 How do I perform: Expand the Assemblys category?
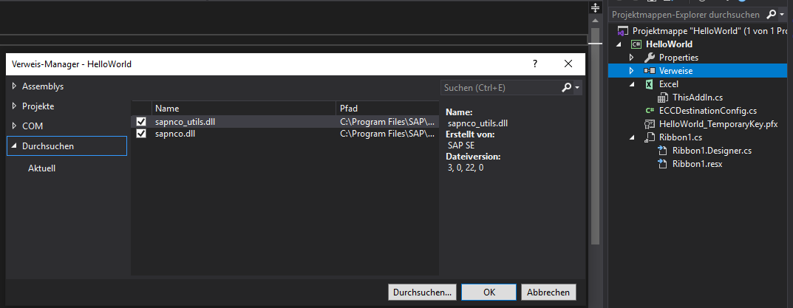point(14,86)
